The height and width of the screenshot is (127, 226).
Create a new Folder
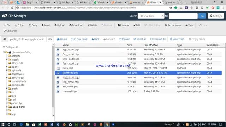(x=19, y=25)
